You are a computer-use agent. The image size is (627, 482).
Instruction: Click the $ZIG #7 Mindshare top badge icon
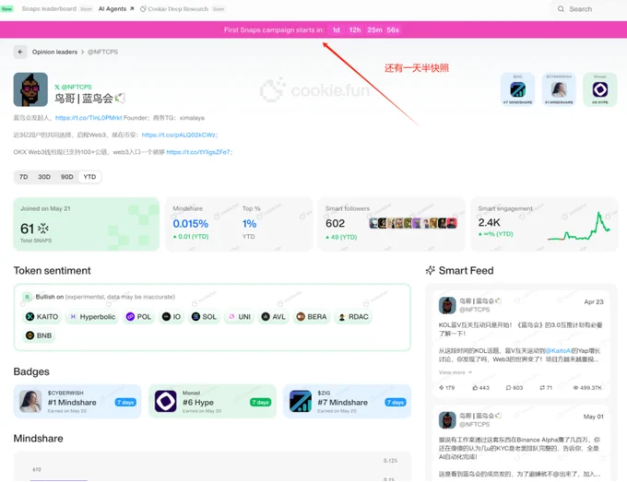[x=517, y=89]
